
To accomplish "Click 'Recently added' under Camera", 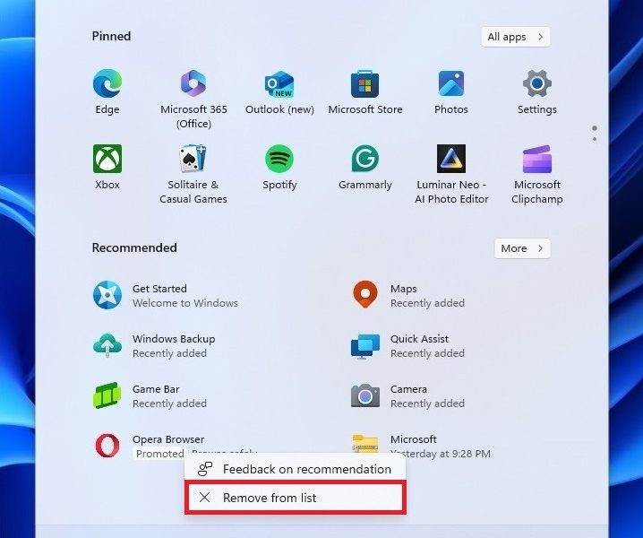I will pos(427,403).
